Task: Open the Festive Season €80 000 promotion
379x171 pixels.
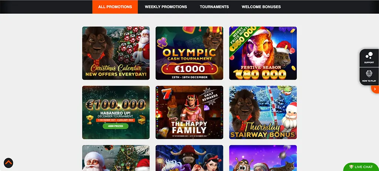Action: [x=263, y=53]
